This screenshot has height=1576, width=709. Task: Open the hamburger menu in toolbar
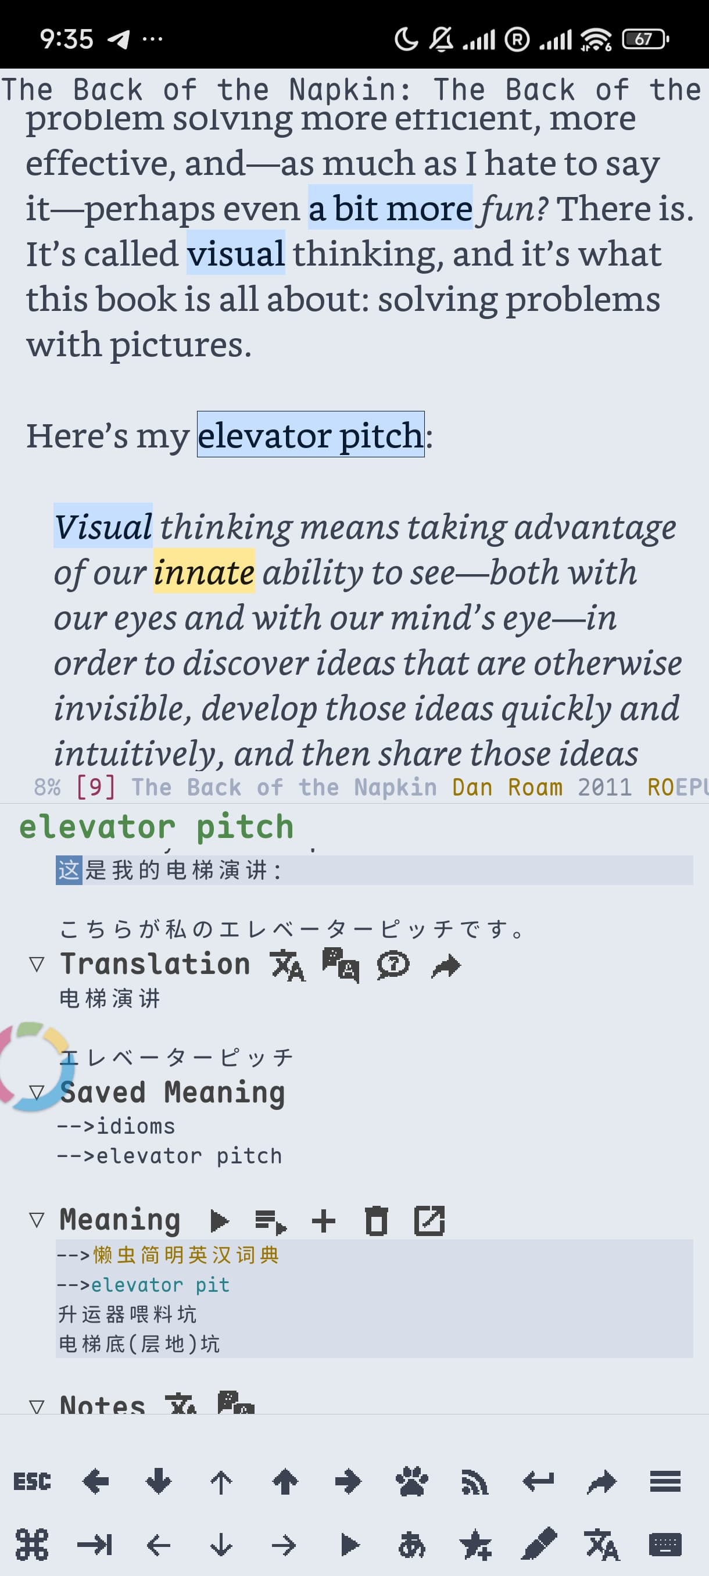point(665,1482)
